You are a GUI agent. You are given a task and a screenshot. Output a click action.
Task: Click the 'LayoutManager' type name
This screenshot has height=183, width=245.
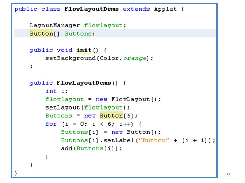coord(55,25)
